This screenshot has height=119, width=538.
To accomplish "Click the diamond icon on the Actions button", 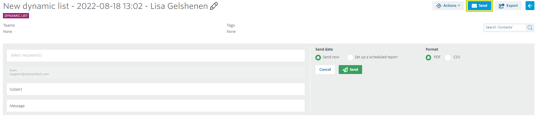I will (x=439, y=6).
